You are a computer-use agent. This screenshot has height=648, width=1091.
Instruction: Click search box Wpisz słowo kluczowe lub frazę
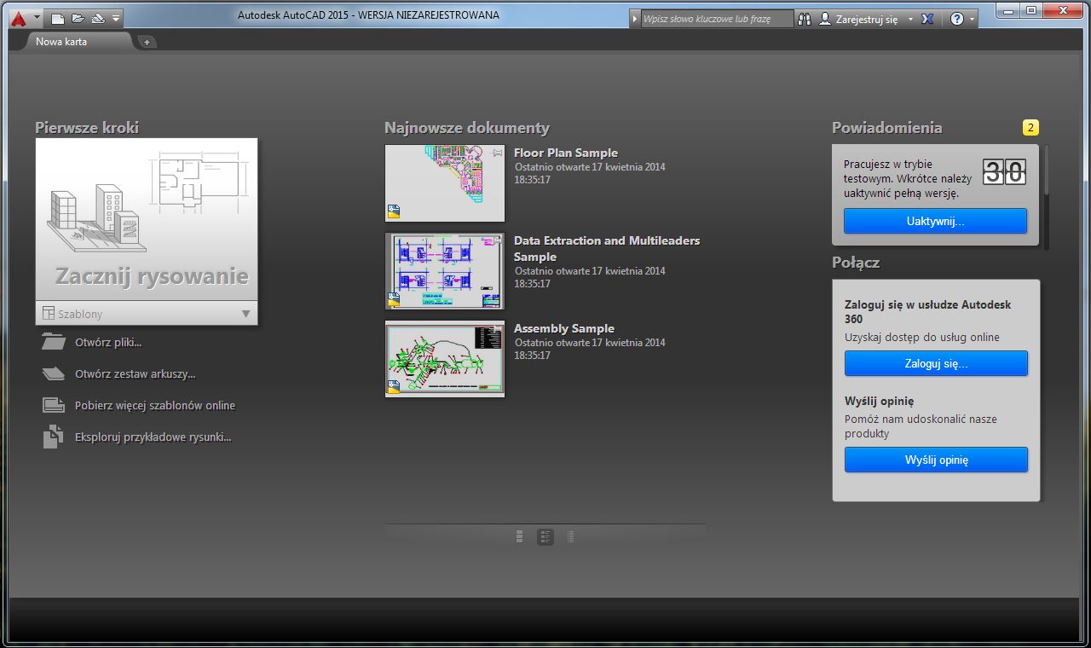tap(717, 19)
